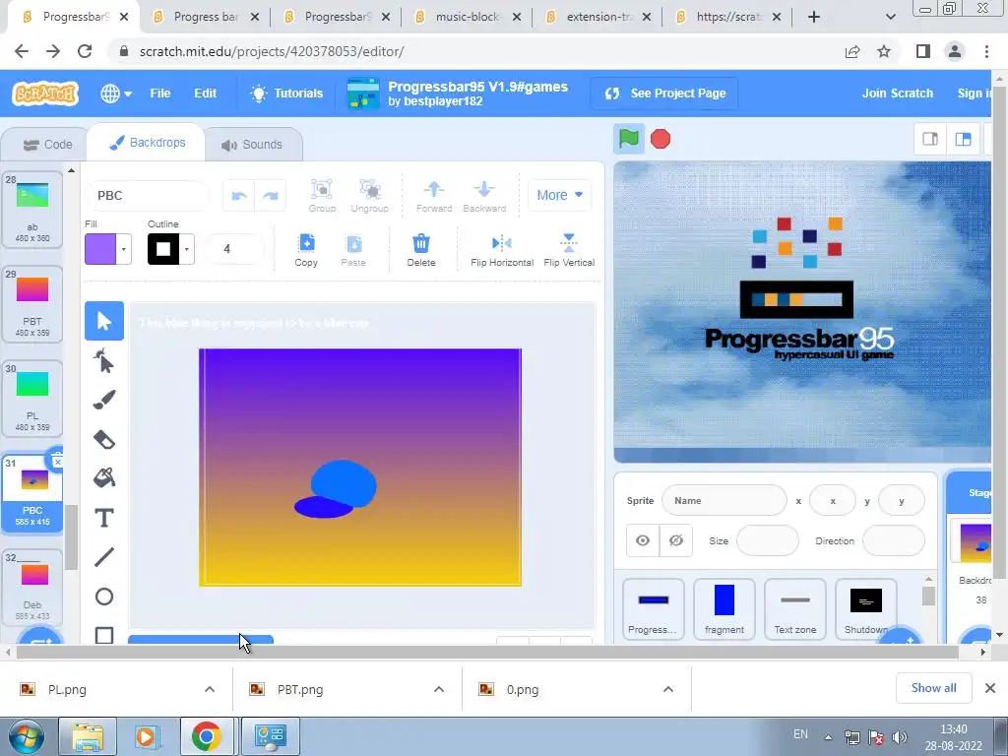
Task: Open the Outline color dropdown arrow
Action: (x=186, y=249)
